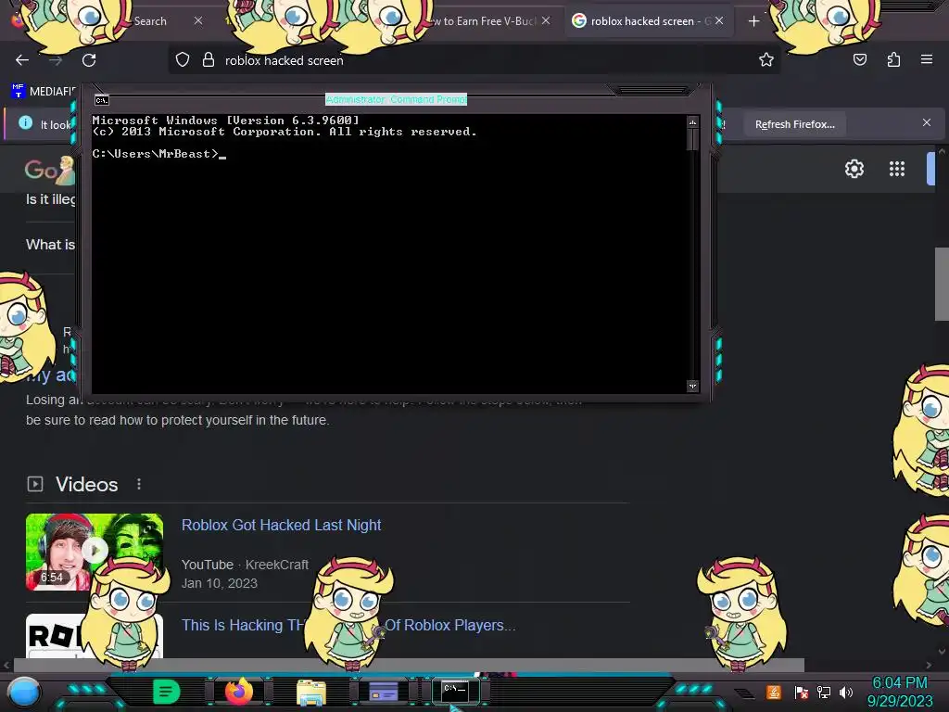Viewport: 949px width, 712px height.
Task: Open Firefox from the taskbar
Action: [x=238, y=691]
